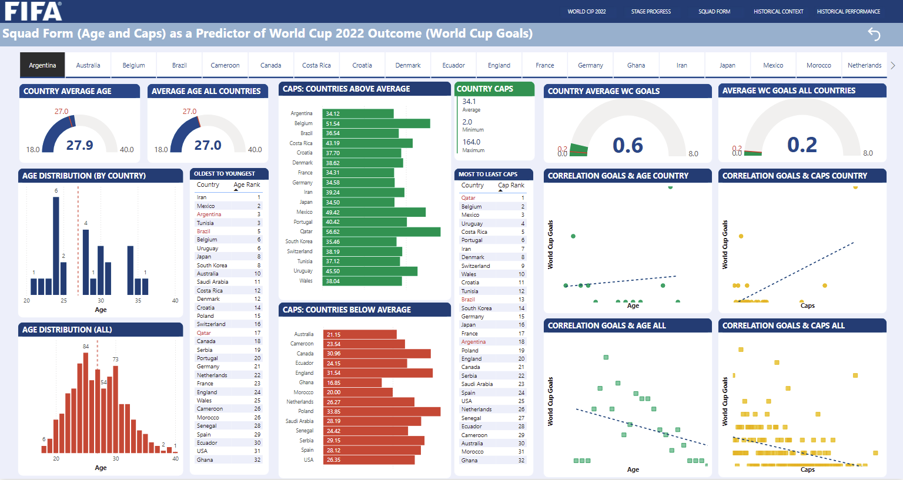Image resolution: width=903 pixels, height=480 pixels.
Task: Select Ghana row in Oldest to Youngest table
Action: (x=229, y=460)
